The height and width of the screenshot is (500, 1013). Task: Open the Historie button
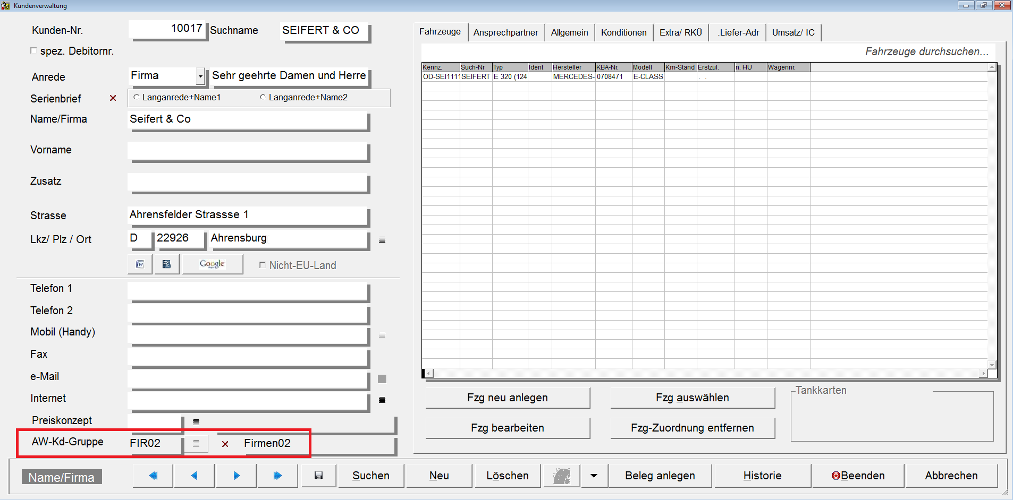762,476
